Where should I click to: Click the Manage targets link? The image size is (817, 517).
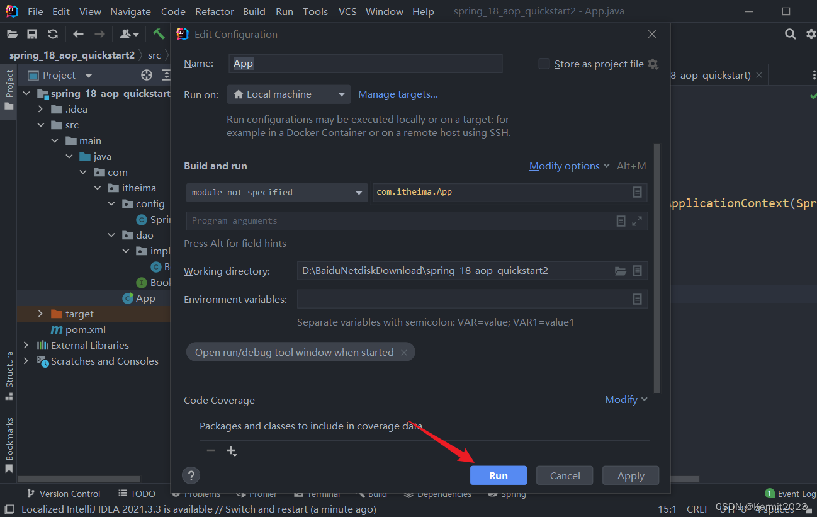pyautogui.click(x=398, y=94)
